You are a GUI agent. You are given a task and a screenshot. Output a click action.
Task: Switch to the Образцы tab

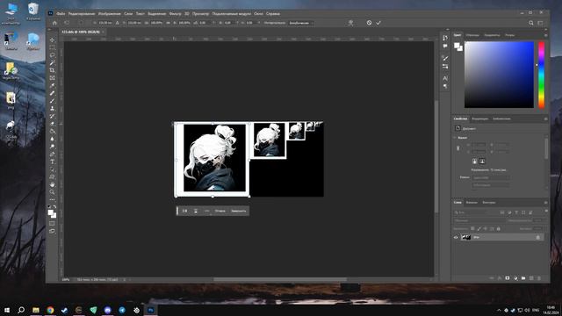click(x=472, y=35)
